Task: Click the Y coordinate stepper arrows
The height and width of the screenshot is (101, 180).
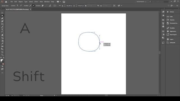Action: point(76,6)
